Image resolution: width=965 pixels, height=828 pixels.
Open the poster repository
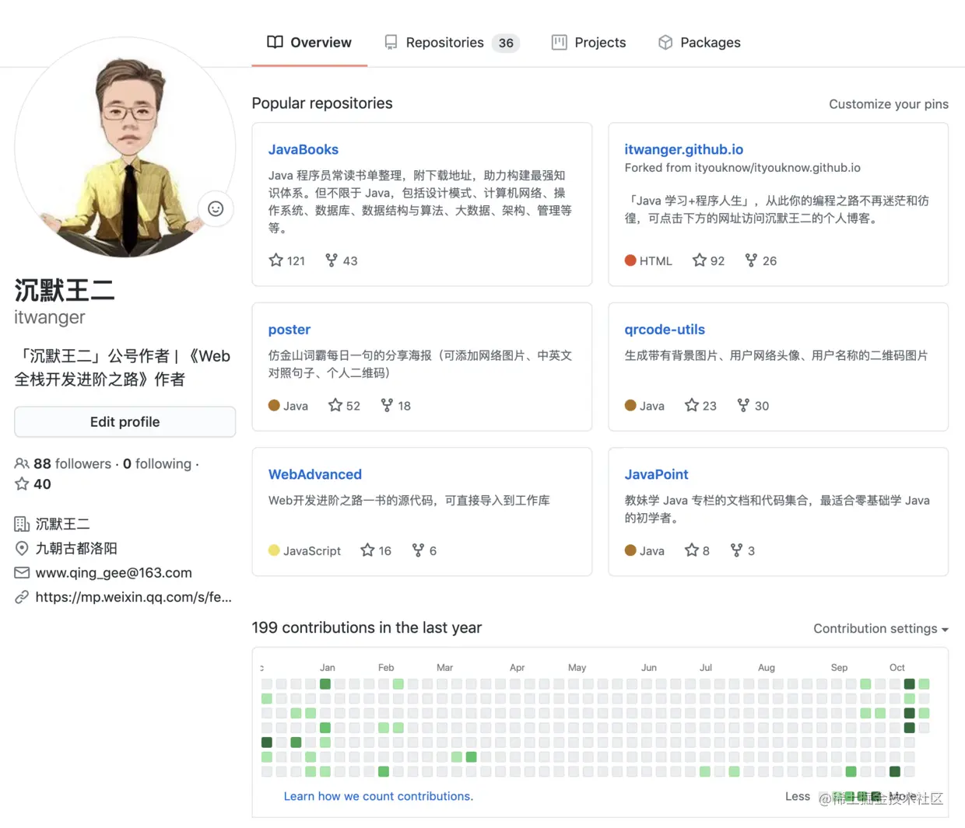289,330
